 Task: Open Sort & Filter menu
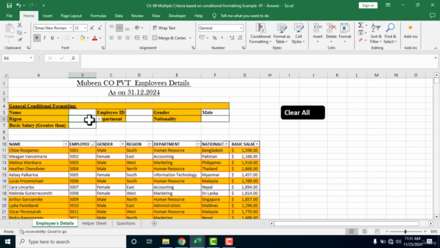[376, 34]
